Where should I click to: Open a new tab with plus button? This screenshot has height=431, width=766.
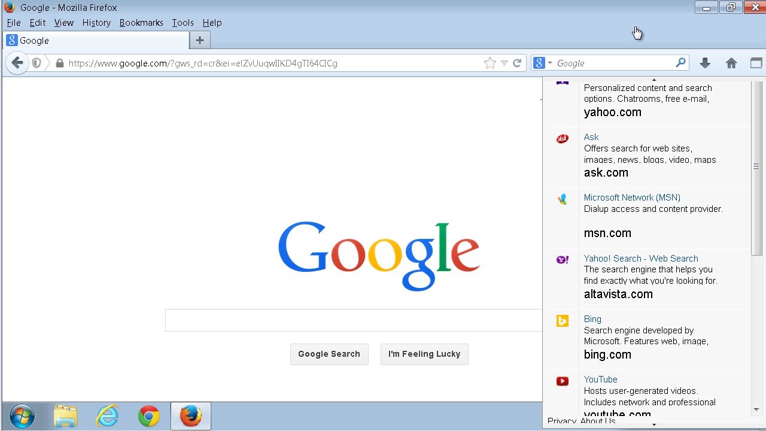click(200, 40)
